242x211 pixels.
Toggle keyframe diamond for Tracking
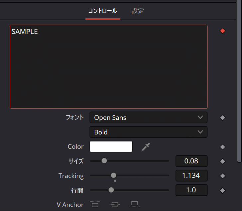tap(222, 176)
